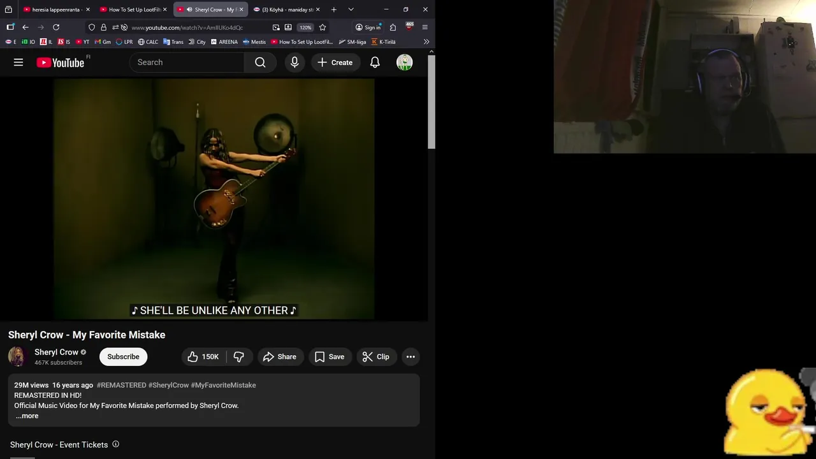Open the YouTube hamburger guide menu
The height and width of the screenshot is (459, 816).
18,62
